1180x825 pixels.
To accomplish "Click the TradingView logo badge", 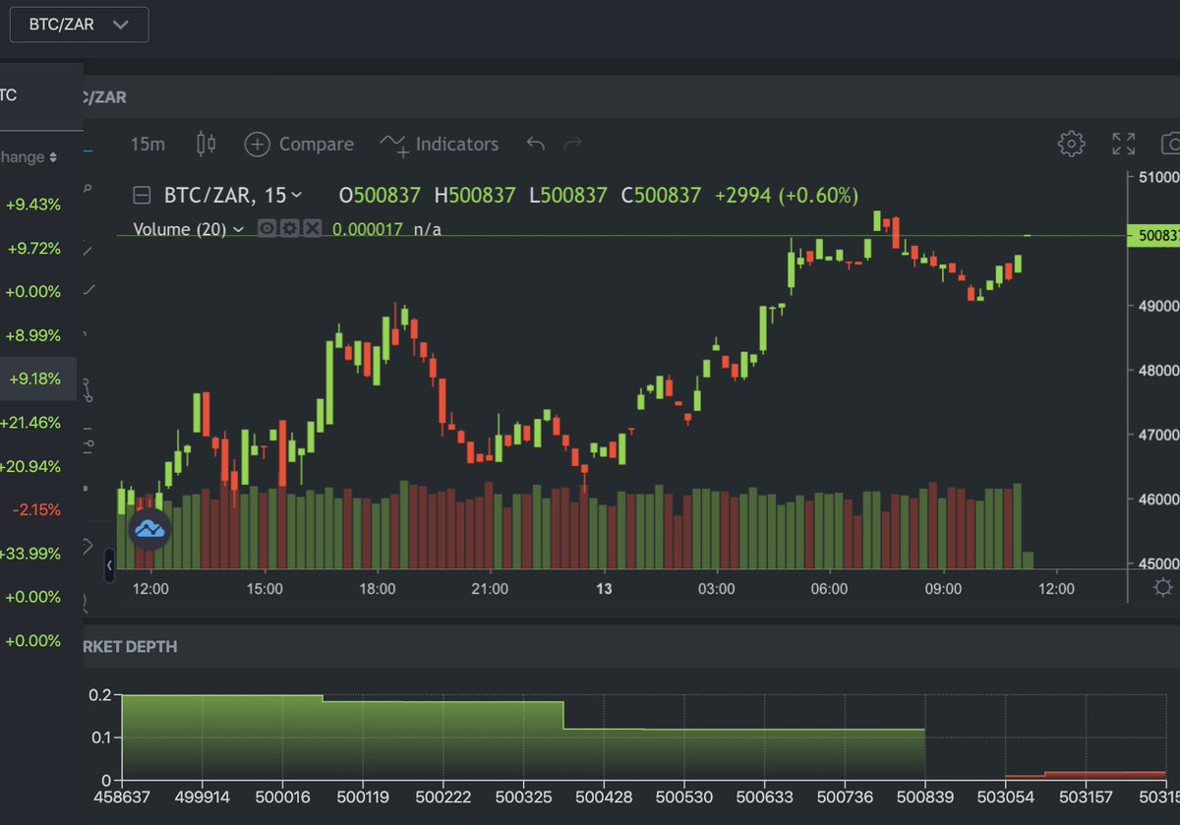I will click(x=149, y=530).
